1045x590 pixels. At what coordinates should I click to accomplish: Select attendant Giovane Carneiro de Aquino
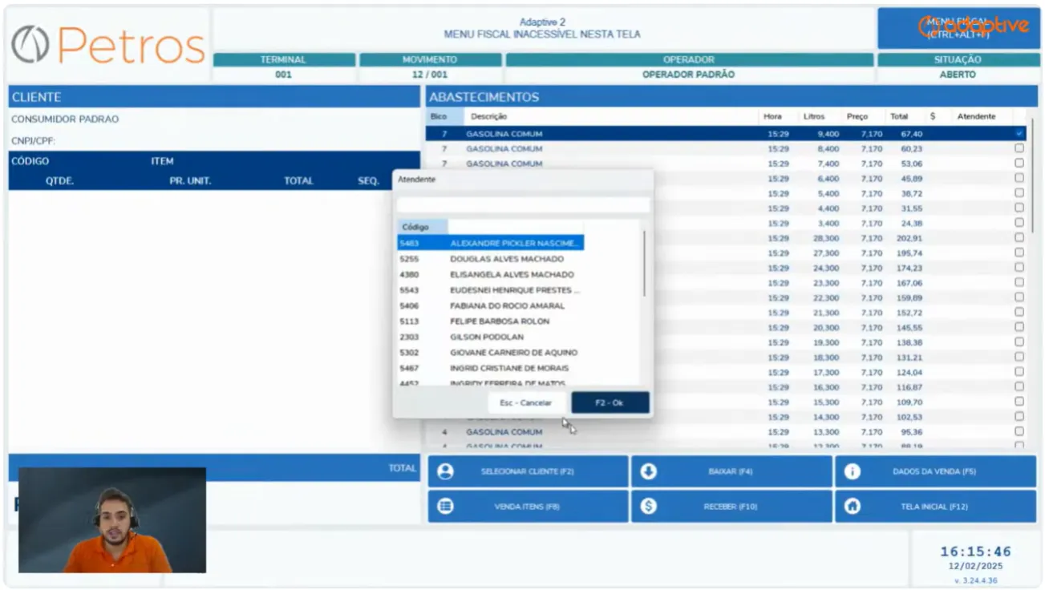coord(490,353)
